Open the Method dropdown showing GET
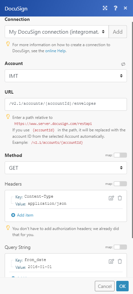The image size is (133, 294). pos(66,168)
